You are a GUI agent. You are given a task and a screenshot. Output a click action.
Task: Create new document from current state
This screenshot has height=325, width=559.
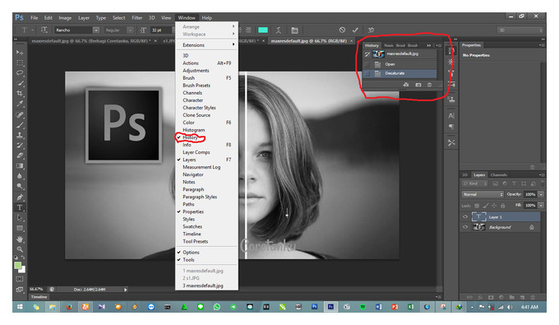pos(406,85)
